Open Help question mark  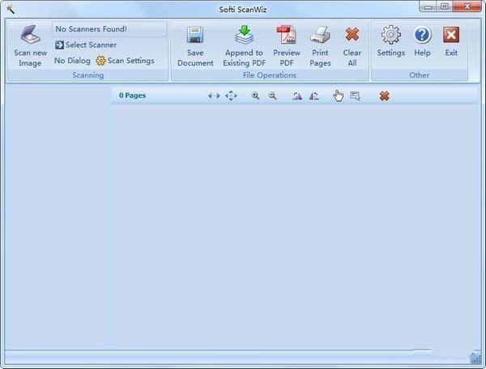click(x=422, y=35)
